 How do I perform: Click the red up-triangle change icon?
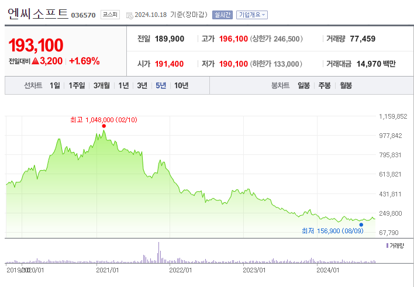36,61
